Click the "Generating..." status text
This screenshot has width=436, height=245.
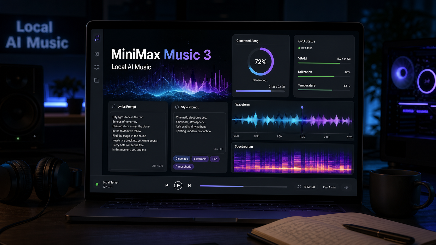tap(261, 80)
